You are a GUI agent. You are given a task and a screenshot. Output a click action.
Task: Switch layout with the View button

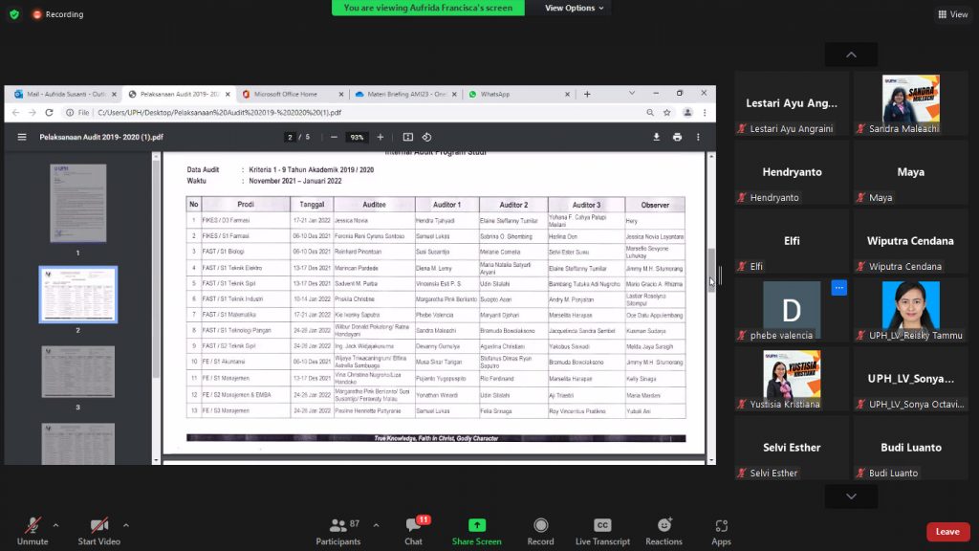coord(953,14)
